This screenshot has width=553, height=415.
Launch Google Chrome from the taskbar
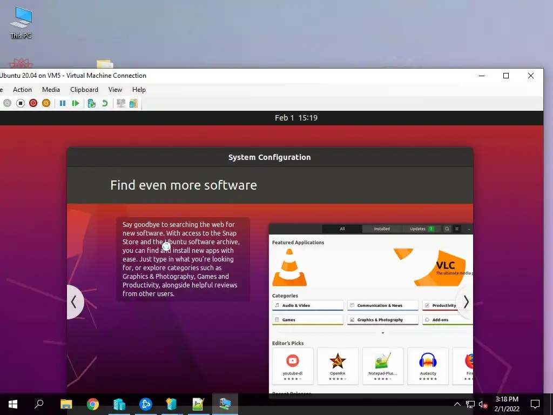[x=93, y=404]
